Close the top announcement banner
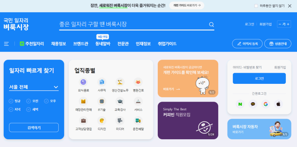297x147 pixels. (x=290, y=6)
